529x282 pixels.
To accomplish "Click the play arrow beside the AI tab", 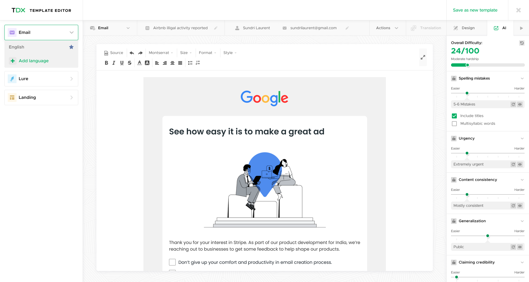I will (x=521, y=28).
